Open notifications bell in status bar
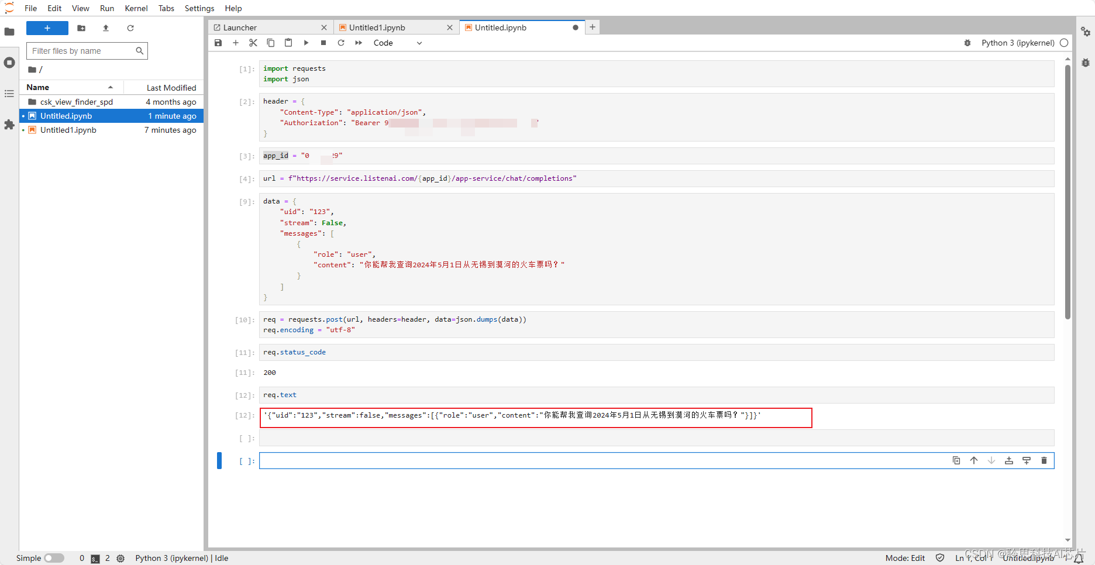Viewport: 1095px width, 565px height. (x=1079, y=559)
